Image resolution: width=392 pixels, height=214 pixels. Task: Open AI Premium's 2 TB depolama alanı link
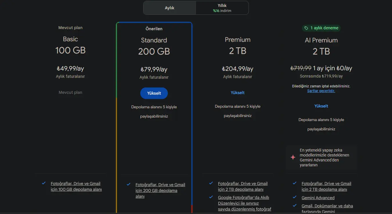pyautogui.click(x=326, y=186)
